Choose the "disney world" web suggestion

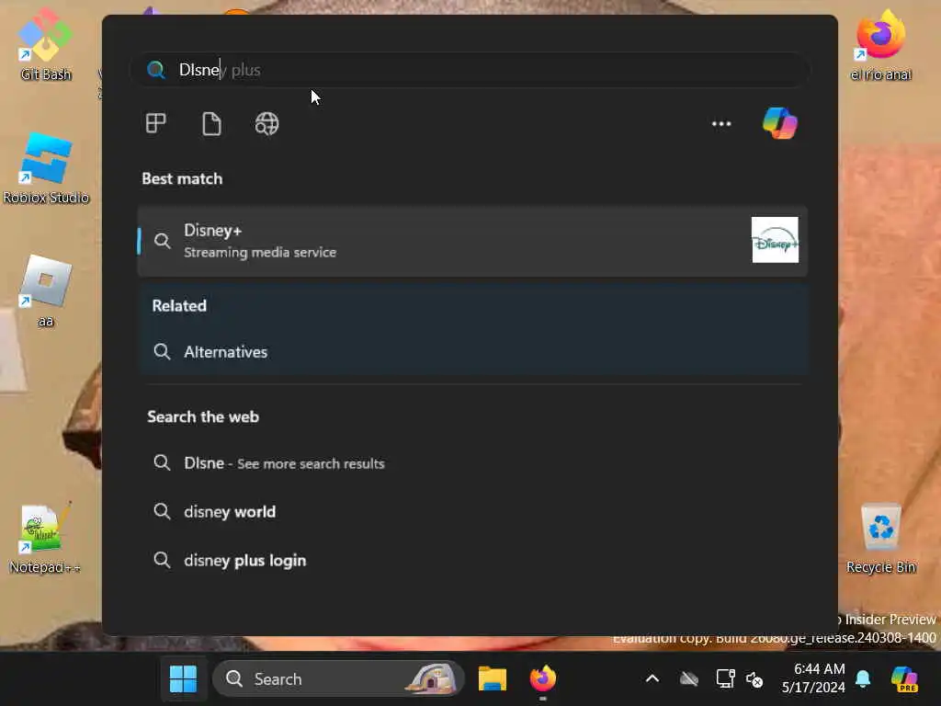(472, 511)
